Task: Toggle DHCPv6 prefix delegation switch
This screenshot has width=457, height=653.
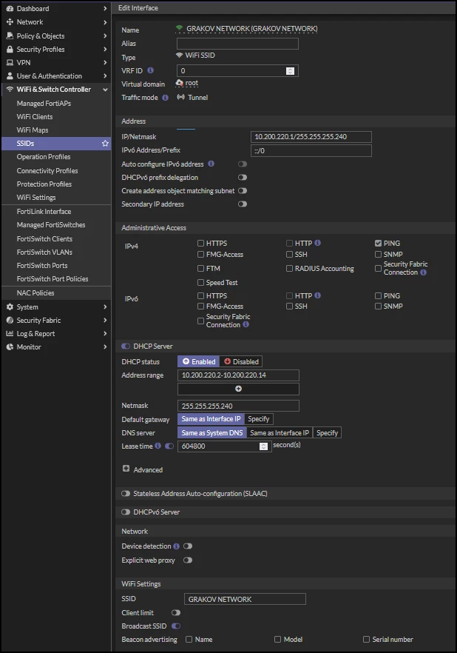Action: [x=243, y=178]
